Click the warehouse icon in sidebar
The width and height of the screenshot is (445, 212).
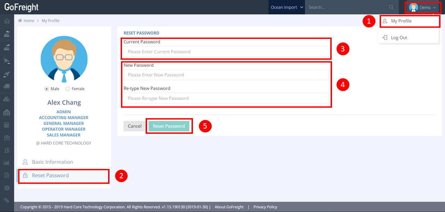[7, 113]
